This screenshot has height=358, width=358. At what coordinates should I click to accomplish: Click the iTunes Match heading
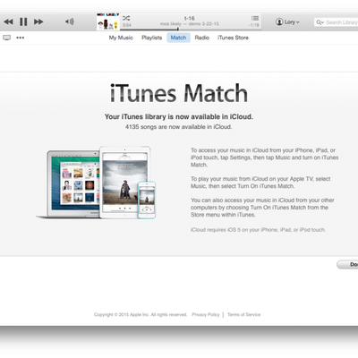point(179,93)
